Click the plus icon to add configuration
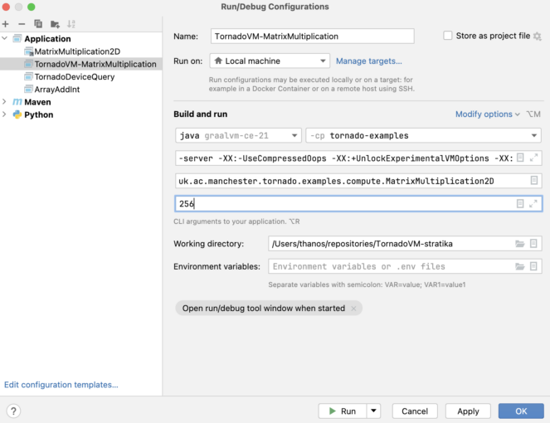The image size is (550, 423). pyautogui.click(x=6, y=24)
